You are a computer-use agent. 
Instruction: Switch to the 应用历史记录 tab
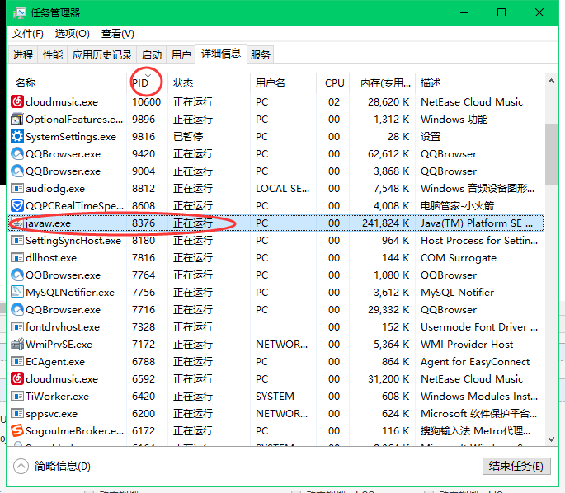102,54
